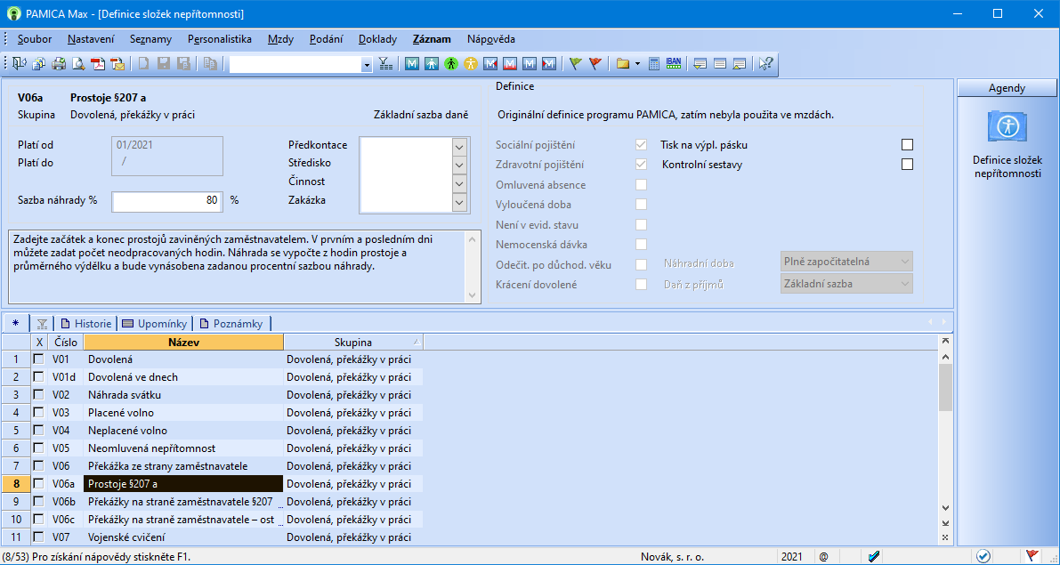Click the IBAN icon in toolbar
This screenshot has width=1060, height=565.
pos(674,63)
